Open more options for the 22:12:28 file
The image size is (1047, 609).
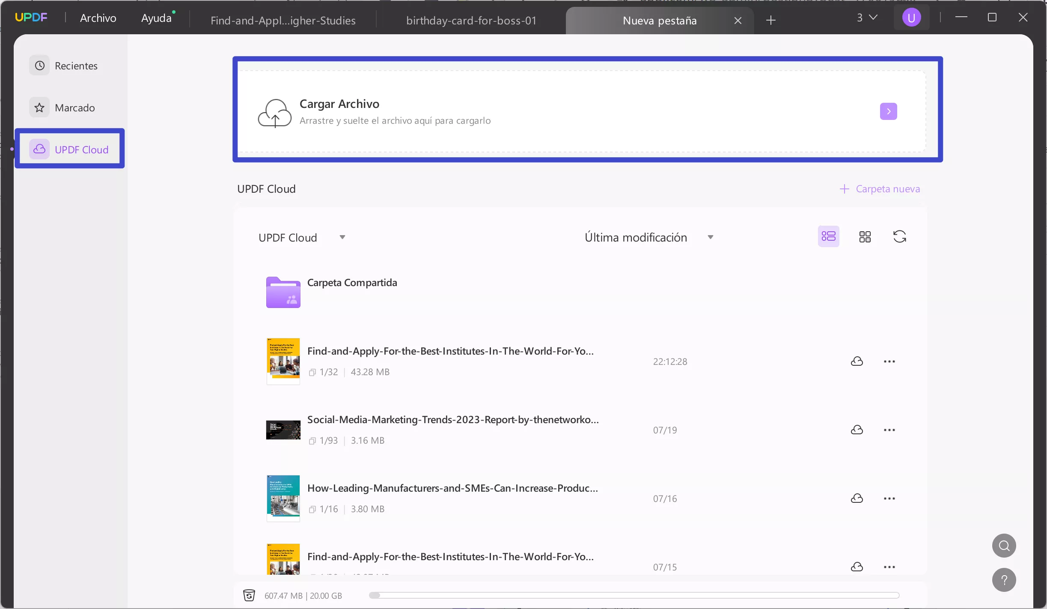pos(889,361)
